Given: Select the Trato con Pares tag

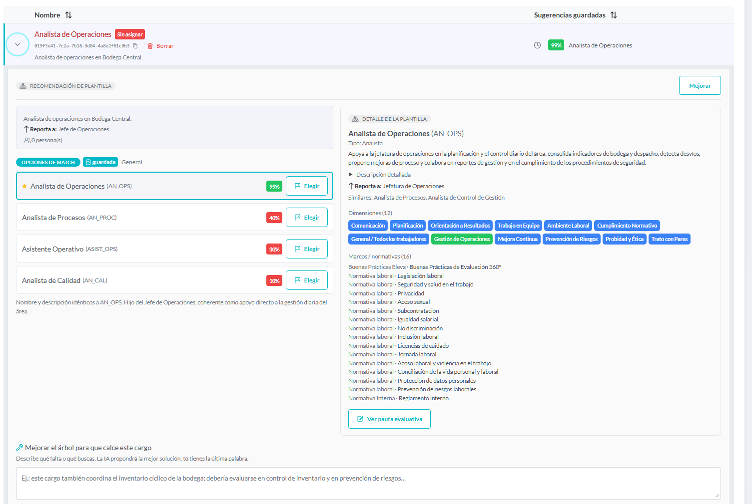Looking at the screenshot, I should [x=670, y=239].
